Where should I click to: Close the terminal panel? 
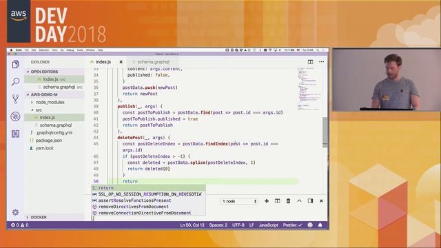pos(321,201)
